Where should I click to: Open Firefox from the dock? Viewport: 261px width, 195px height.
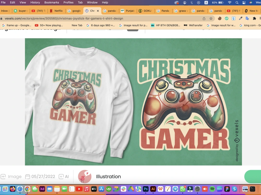[x=13, y=189]
